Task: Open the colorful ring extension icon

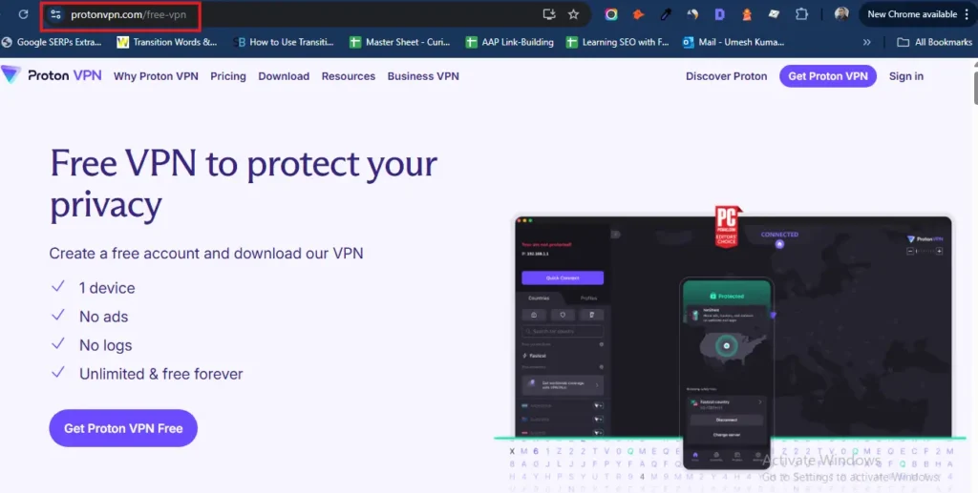Action: tap(611, 14)
